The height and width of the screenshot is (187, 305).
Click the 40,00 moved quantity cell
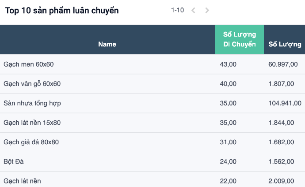pos(228,84)
